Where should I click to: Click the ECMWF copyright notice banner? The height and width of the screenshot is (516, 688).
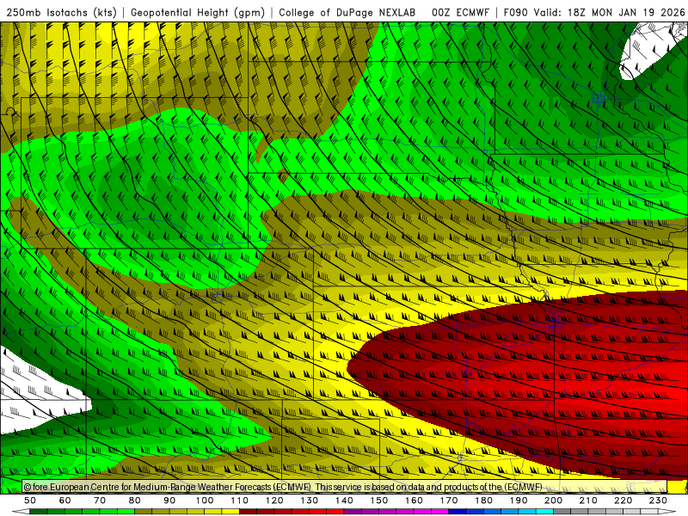click(345, 487)
